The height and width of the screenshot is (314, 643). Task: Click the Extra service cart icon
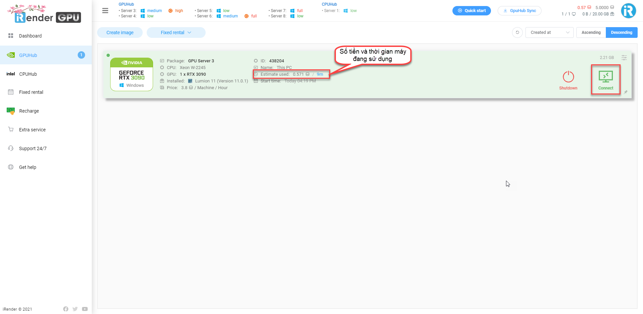[11, 130]
